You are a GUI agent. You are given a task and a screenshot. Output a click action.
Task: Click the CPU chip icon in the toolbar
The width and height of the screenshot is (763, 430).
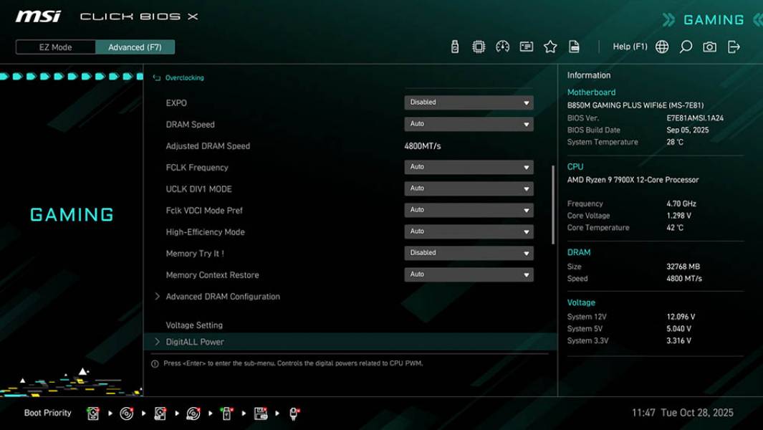pos(479,46)
